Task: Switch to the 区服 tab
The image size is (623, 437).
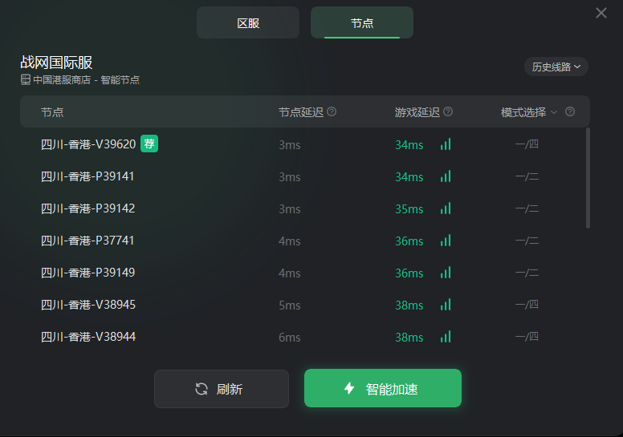Action: point(248,22)
